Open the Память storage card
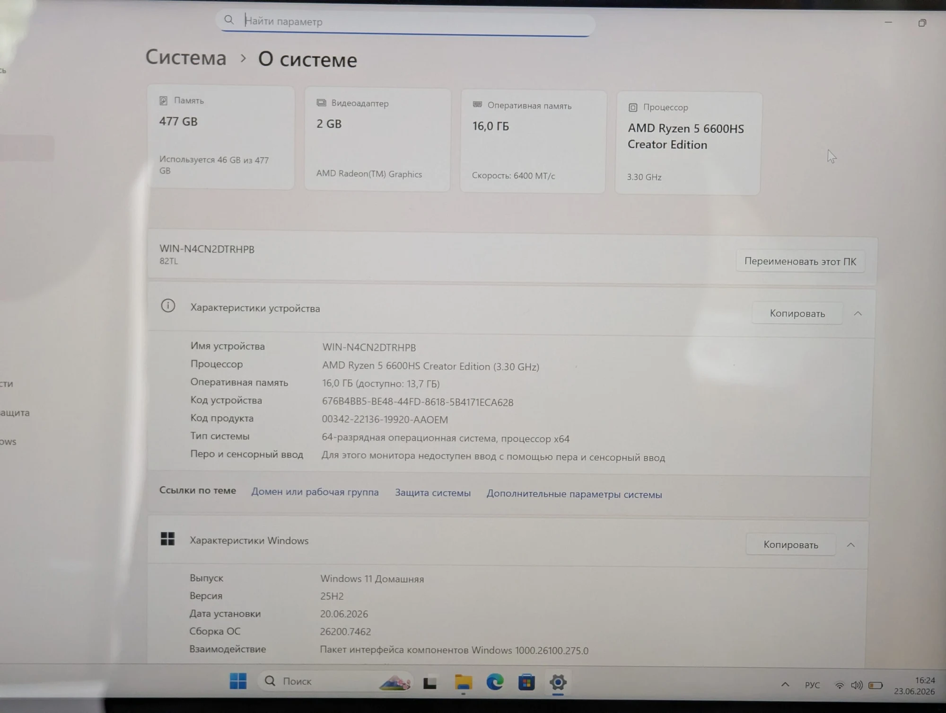946x713 pixels. [221, 137]
